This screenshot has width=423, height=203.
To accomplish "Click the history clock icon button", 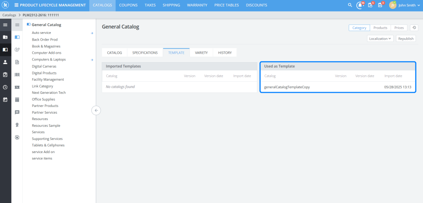I will pos(414,28).
